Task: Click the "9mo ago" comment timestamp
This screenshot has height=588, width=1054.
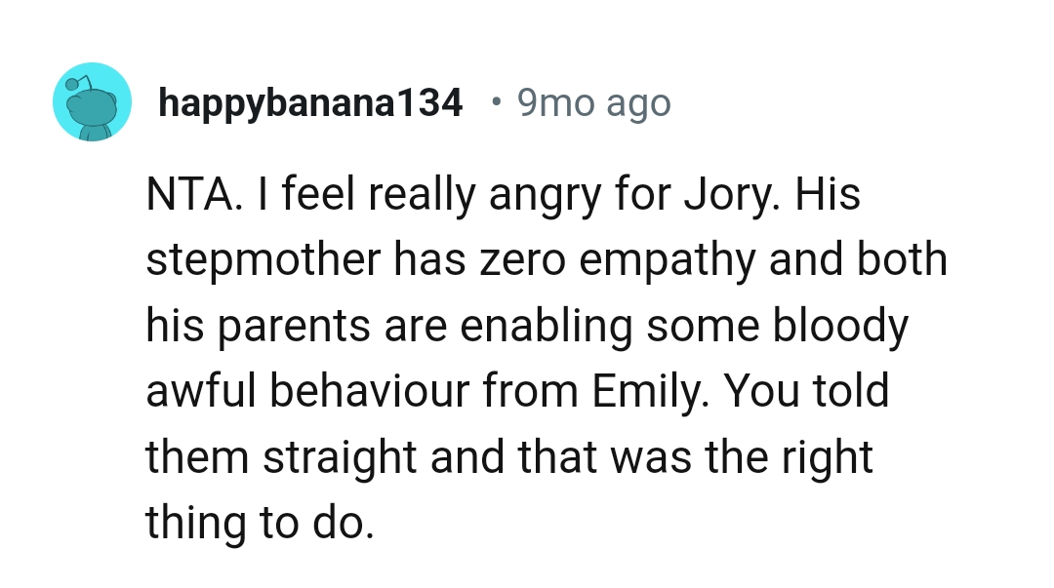Action: (x=593, y=102)
